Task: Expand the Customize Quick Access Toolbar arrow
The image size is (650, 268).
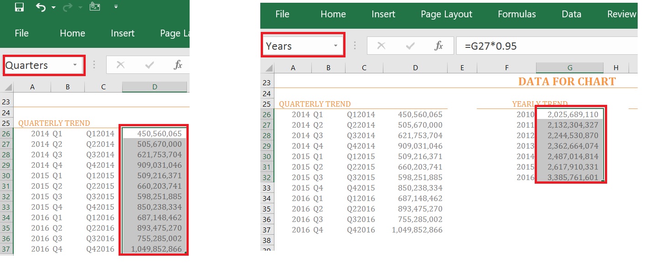Action: pos(116,7)
